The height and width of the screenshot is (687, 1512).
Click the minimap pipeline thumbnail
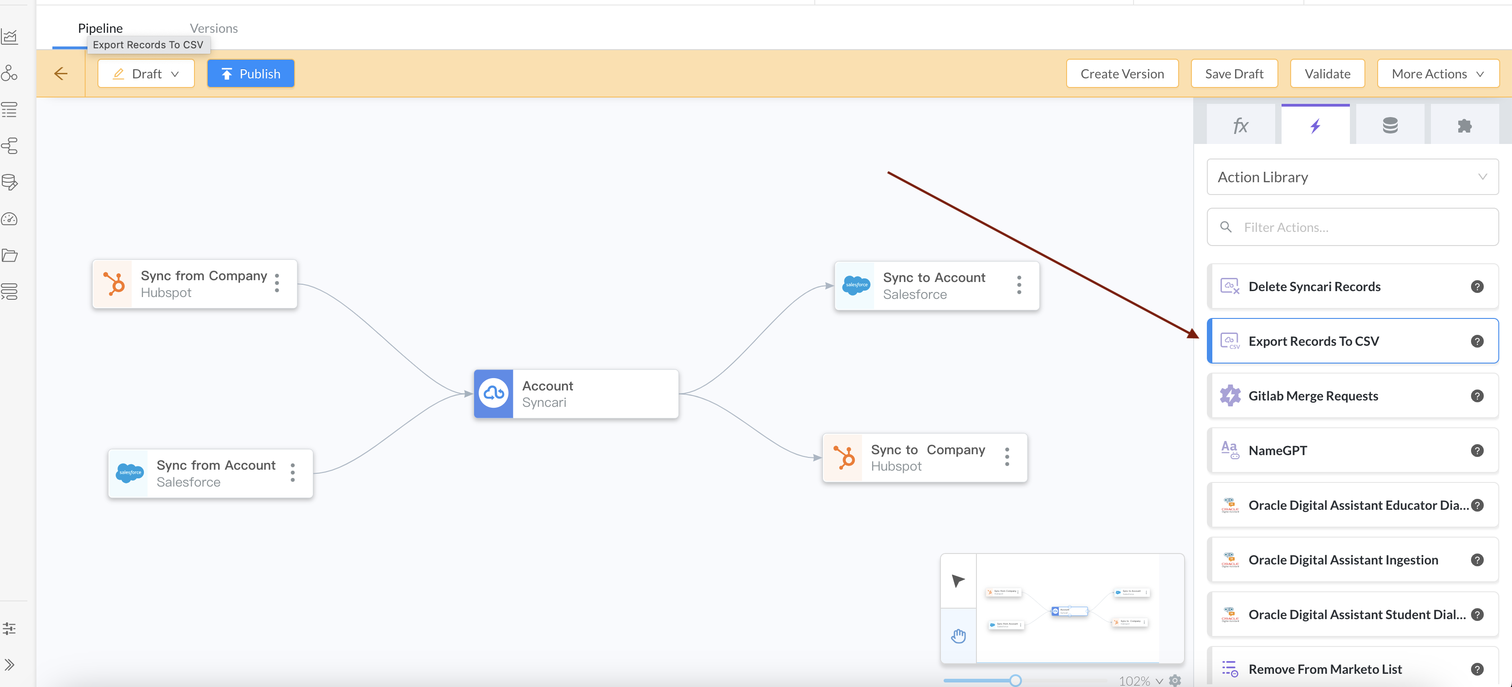click(x=1068, y=608)
